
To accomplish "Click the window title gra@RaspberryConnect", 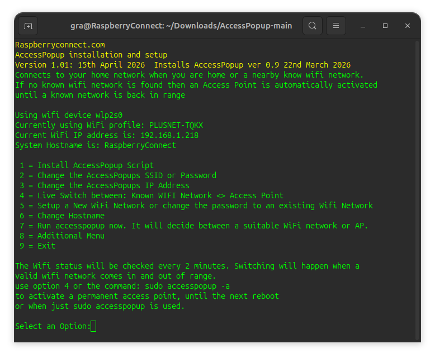I will pos(181,26).
